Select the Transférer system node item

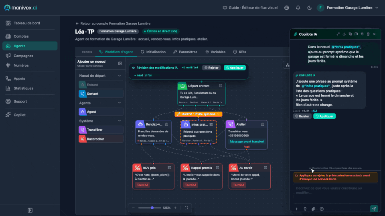pos(101,130)
